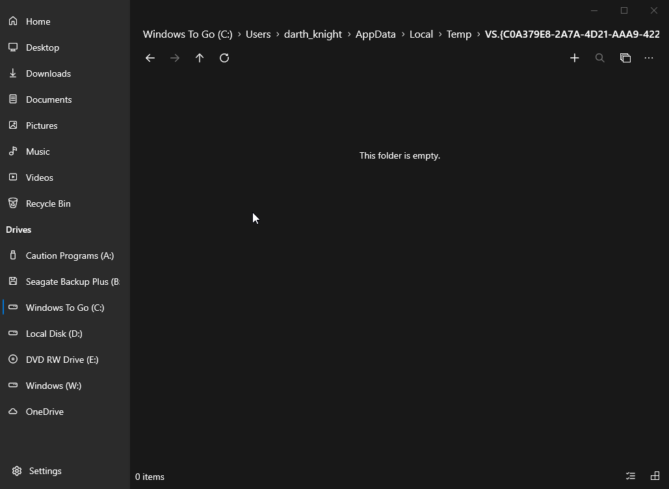The height and width of the screenshot is (489, 669).
Task: Open Videos in the sidebar
Action: 65,178
